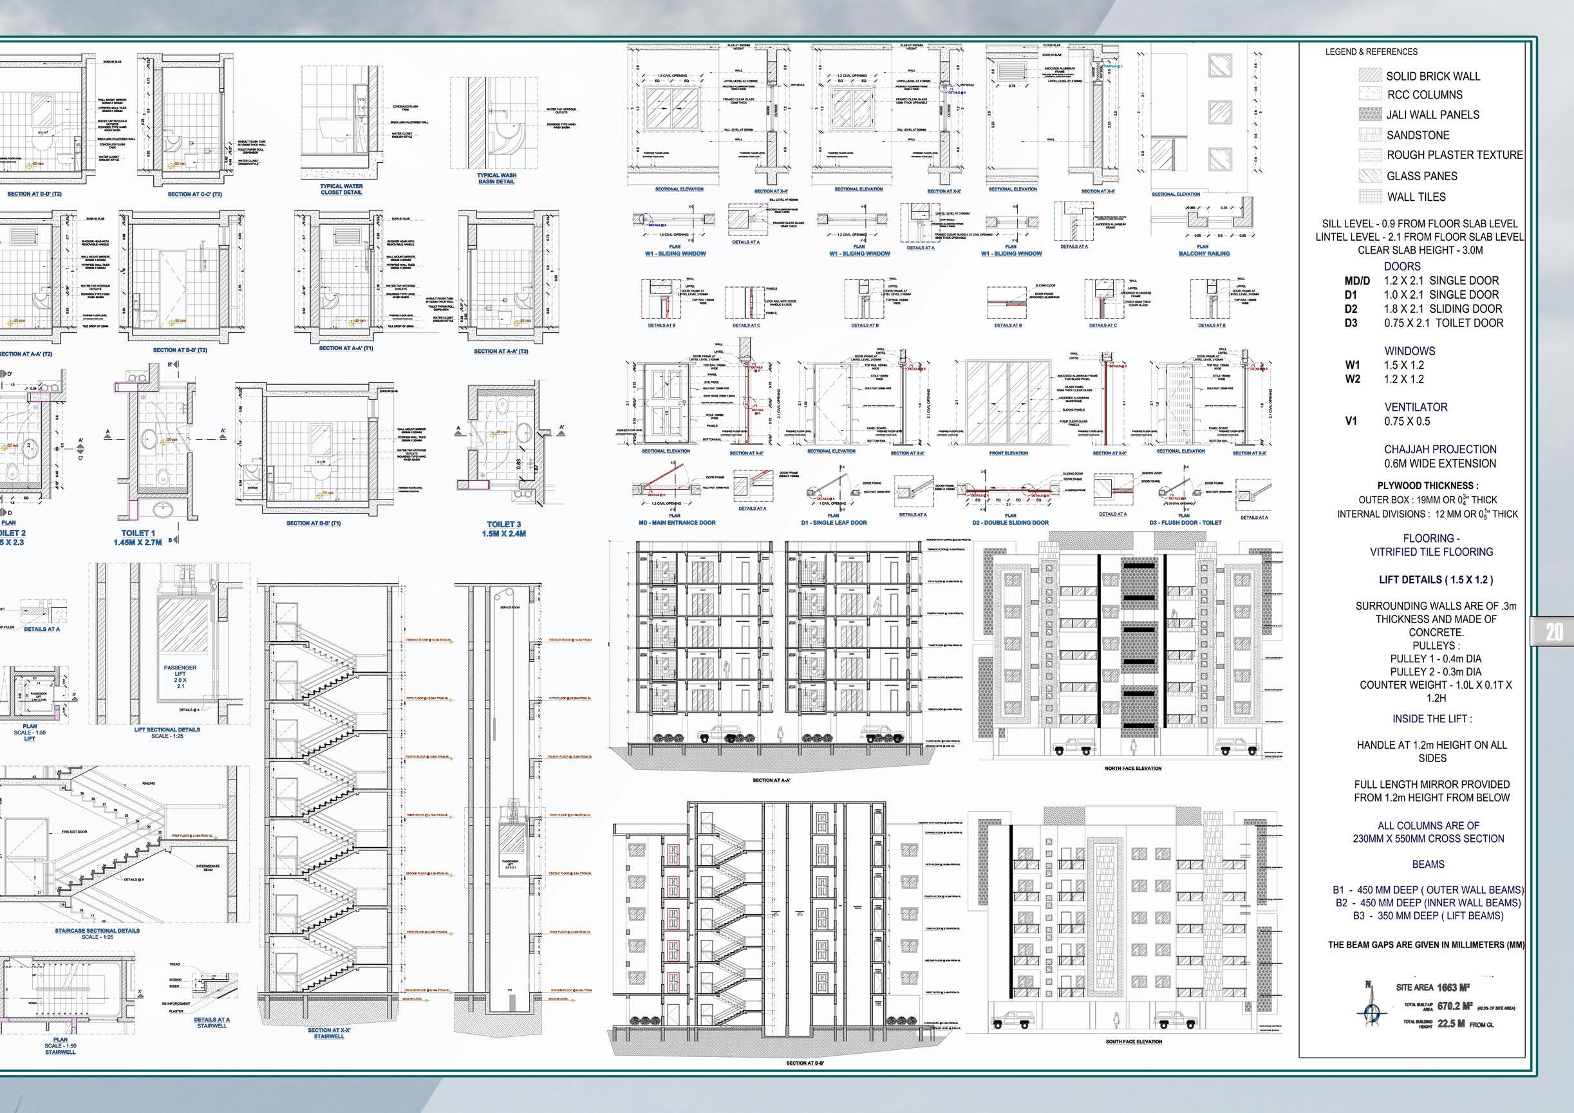
Task: Click the Rough Plaster Texture swatch
Action: 1370,155
